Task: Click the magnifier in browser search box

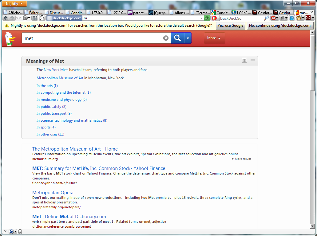Action: tap(266, 18)
